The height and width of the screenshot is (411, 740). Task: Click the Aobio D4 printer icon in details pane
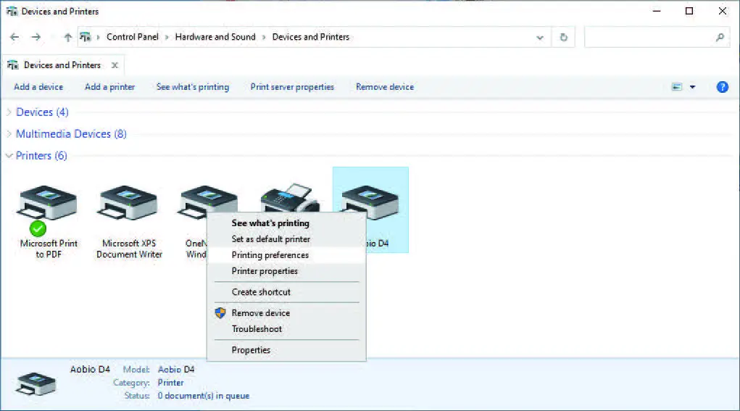coord(36,383)
